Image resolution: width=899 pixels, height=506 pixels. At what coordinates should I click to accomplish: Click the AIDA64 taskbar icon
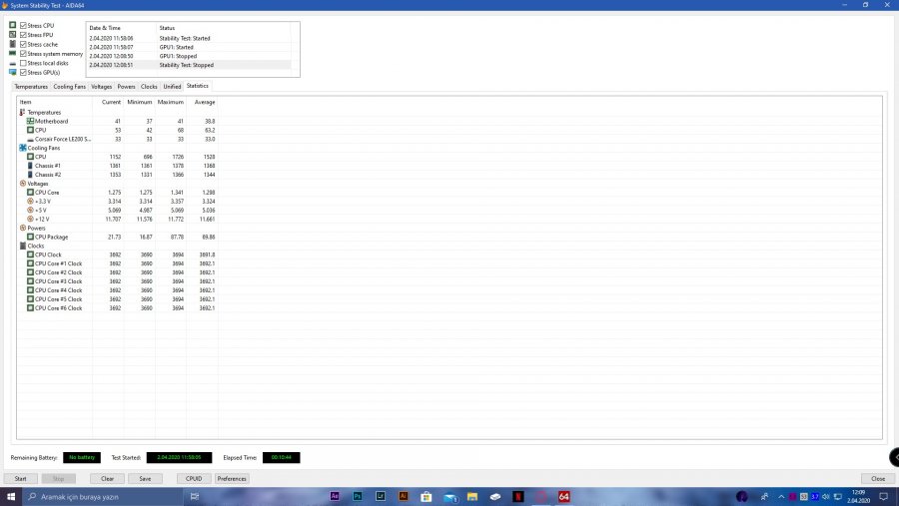[x=564, y=496]
